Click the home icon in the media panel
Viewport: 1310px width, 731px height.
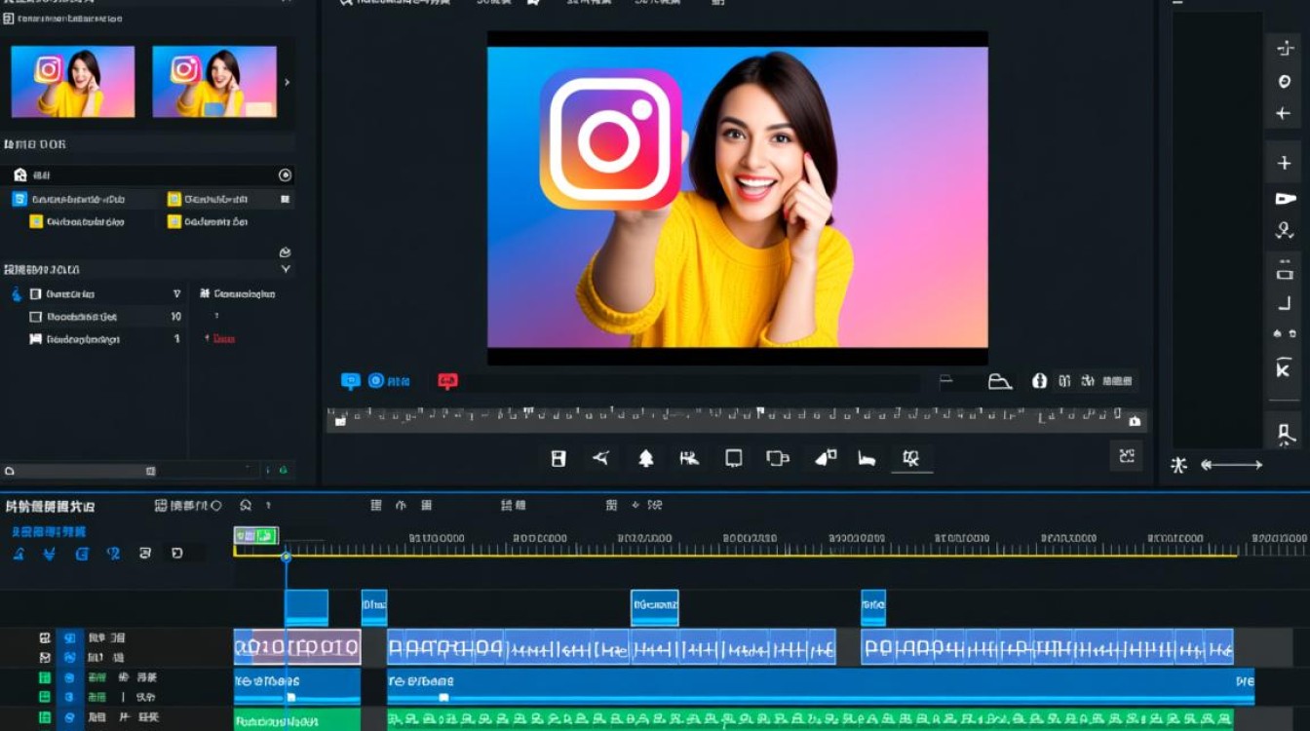tap(20, 175)
